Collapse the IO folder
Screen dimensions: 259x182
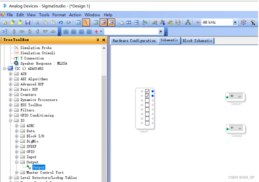11,121
